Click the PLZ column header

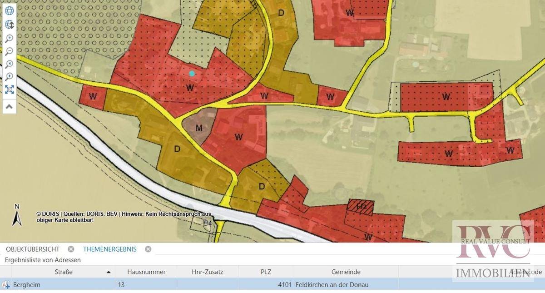(266, 272)
